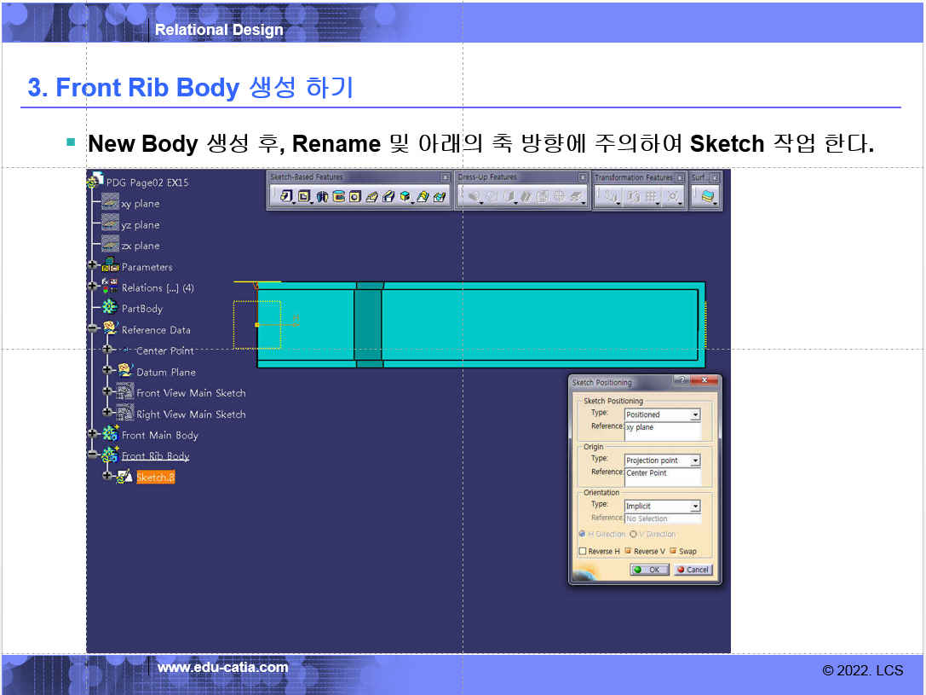Screen dimensions: 926x695
Task: Click the Slot tool icon
Action: pos(388,197)
